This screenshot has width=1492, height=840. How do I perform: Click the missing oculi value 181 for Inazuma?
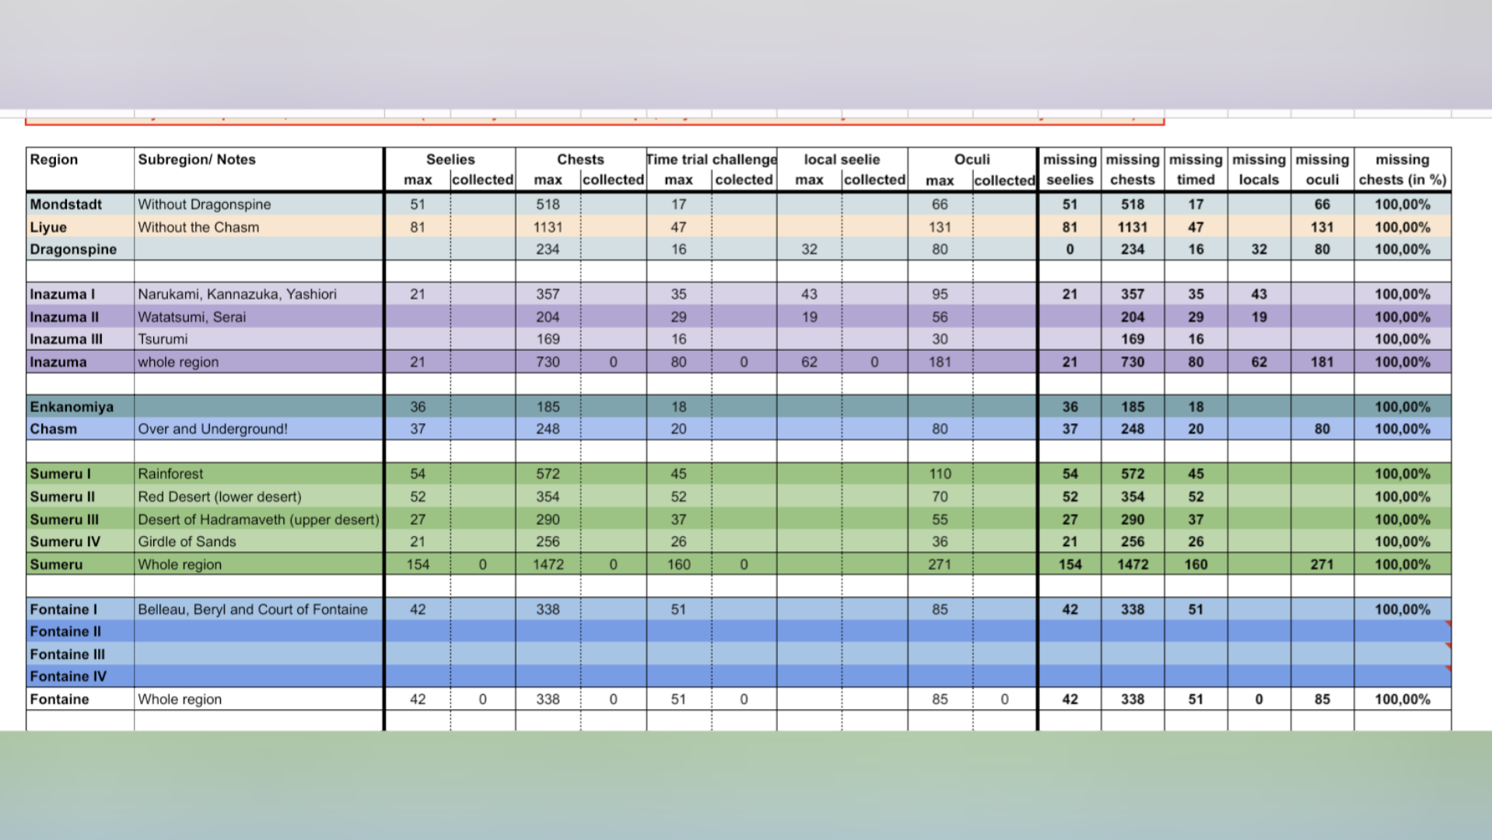coord(1322,362)
